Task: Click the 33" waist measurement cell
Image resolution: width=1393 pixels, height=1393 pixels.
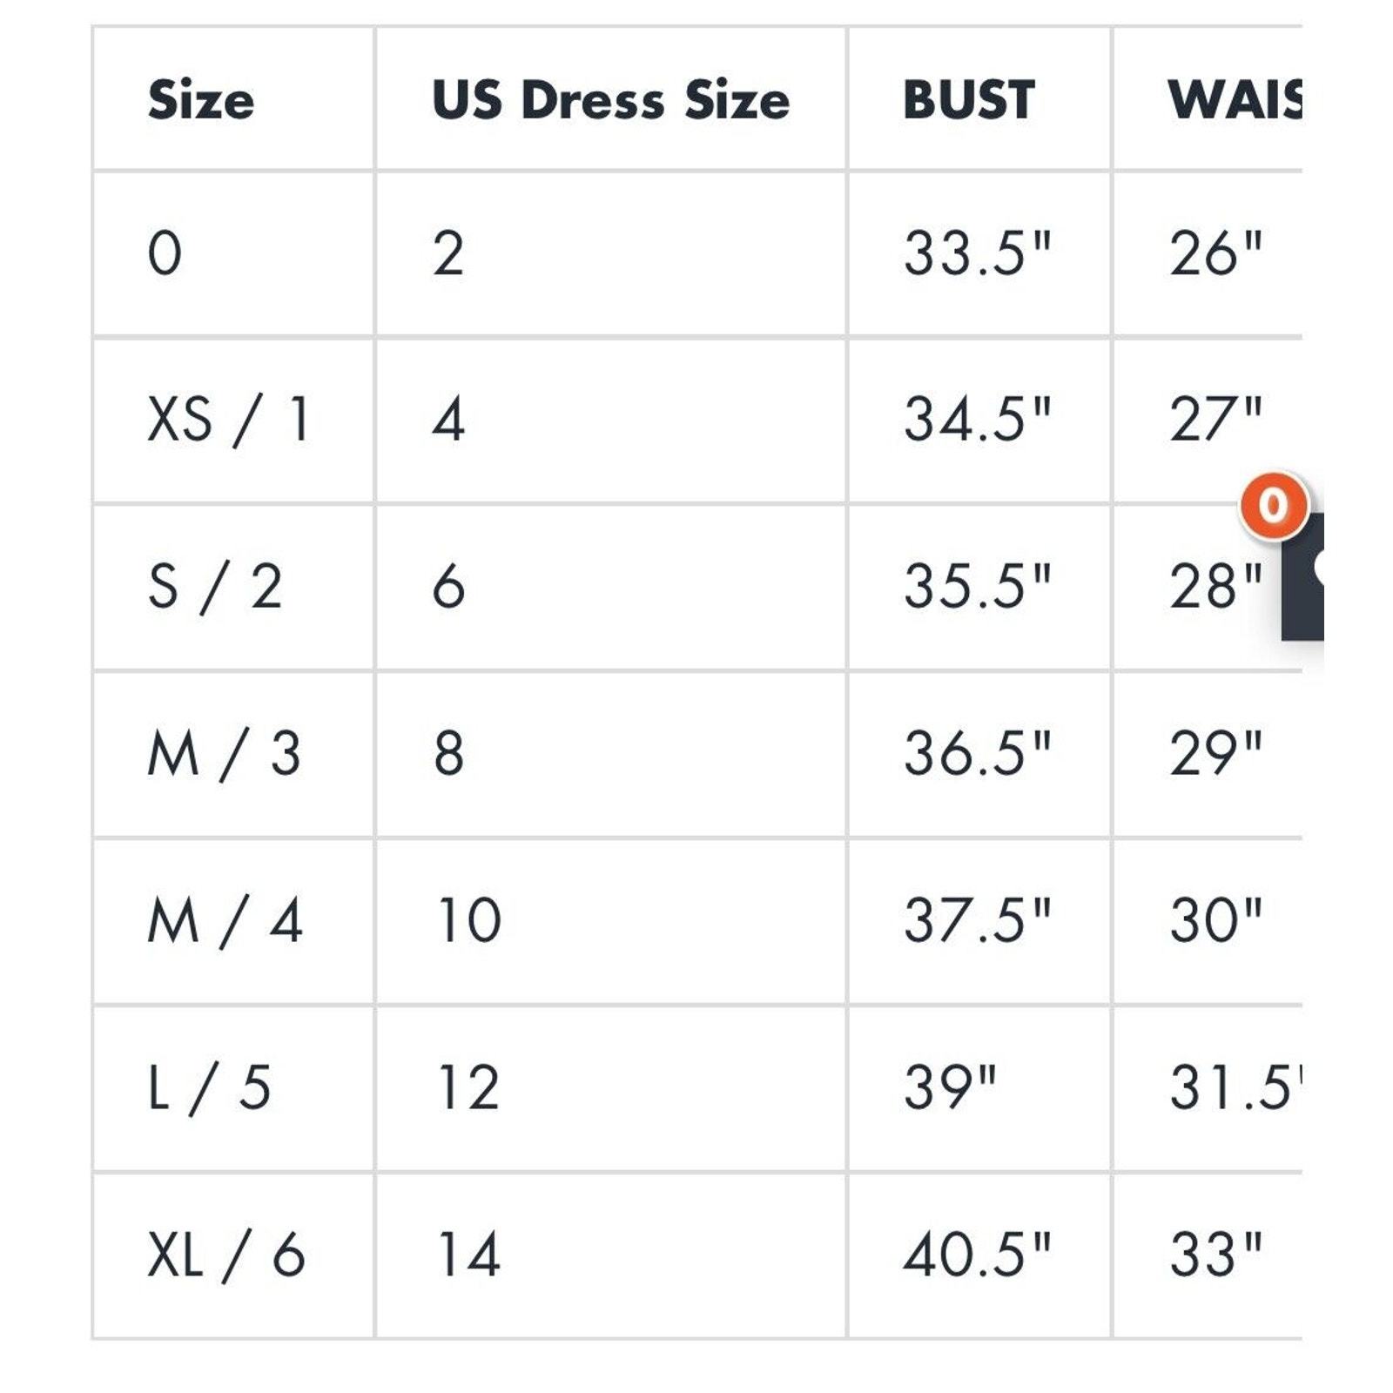Action: pyautogui.click(x=1208, y=1255)
